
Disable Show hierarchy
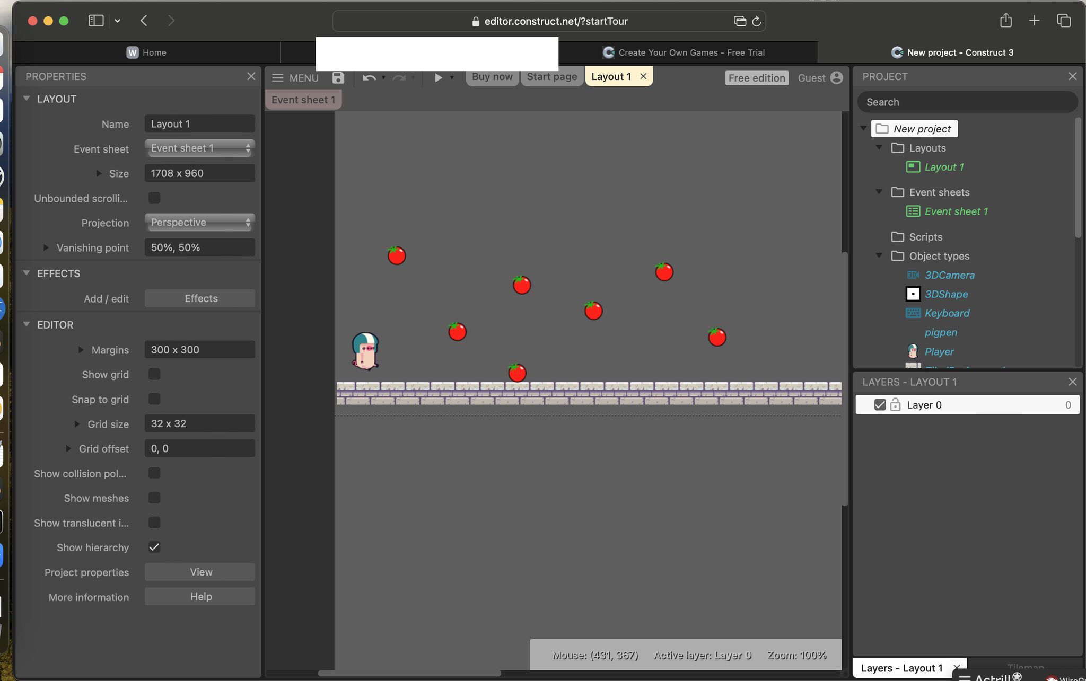(154, 547)
